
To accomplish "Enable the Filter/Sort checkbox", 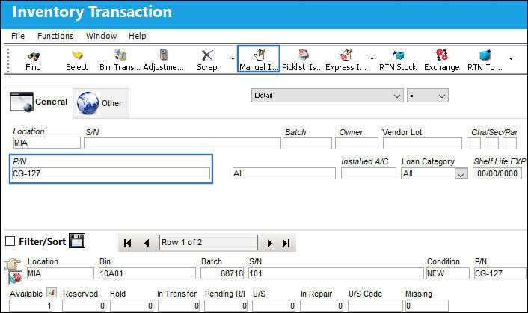I will tap(10, 241).
